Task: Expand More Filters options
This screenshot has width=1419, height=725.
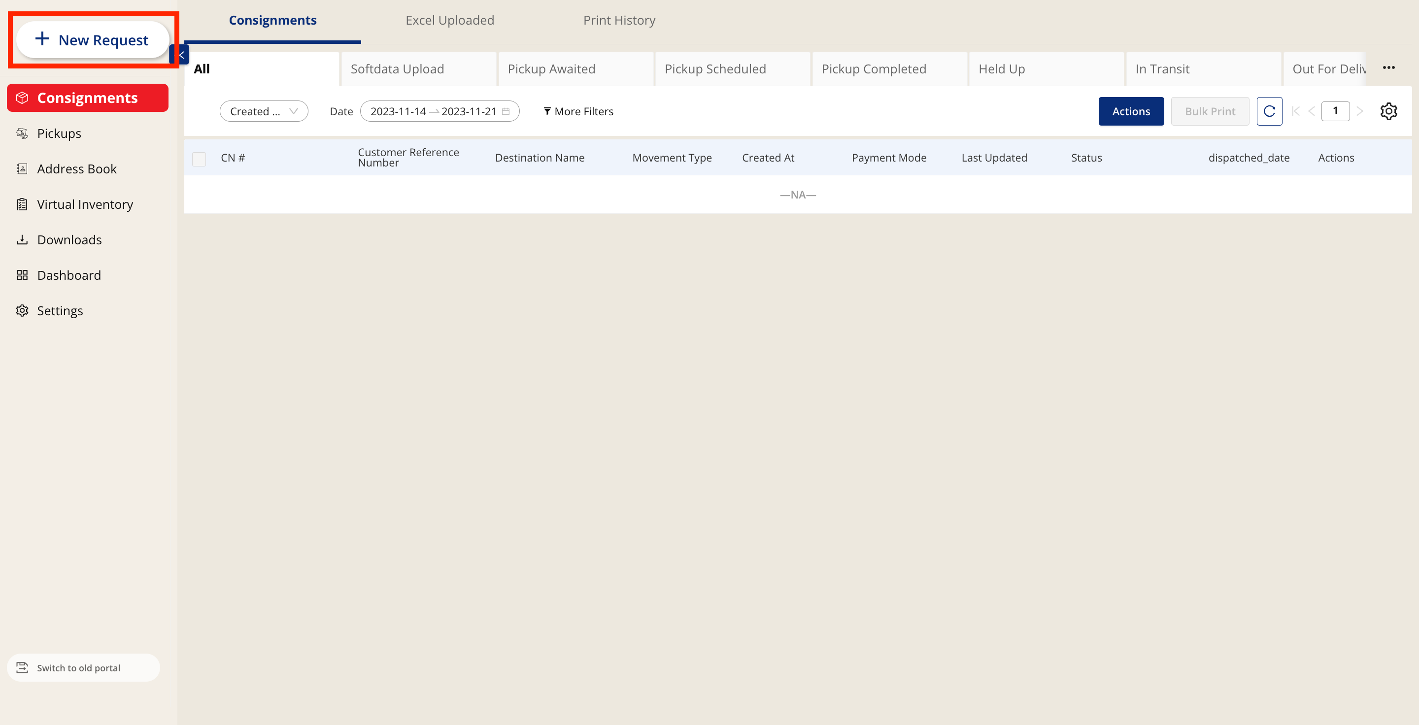Action: tap(578, 111)
